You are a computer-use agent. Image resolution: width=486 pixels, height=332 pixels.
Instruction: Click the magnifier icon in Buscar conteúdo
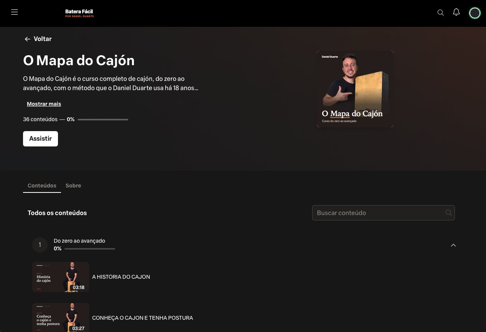(x=448, y=213)
